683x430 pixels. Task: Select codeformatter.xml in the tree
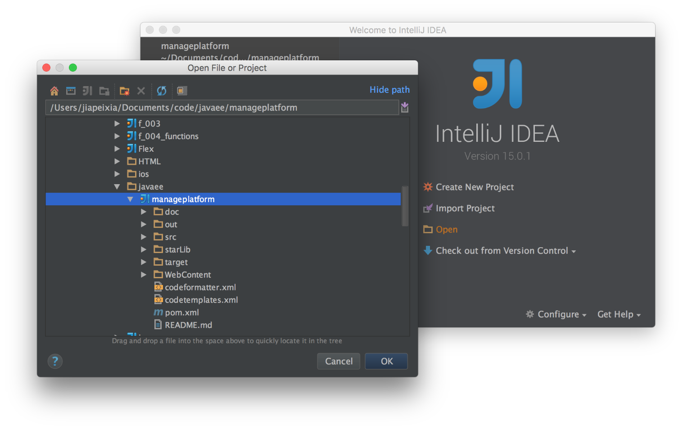(x=223, y=287)
